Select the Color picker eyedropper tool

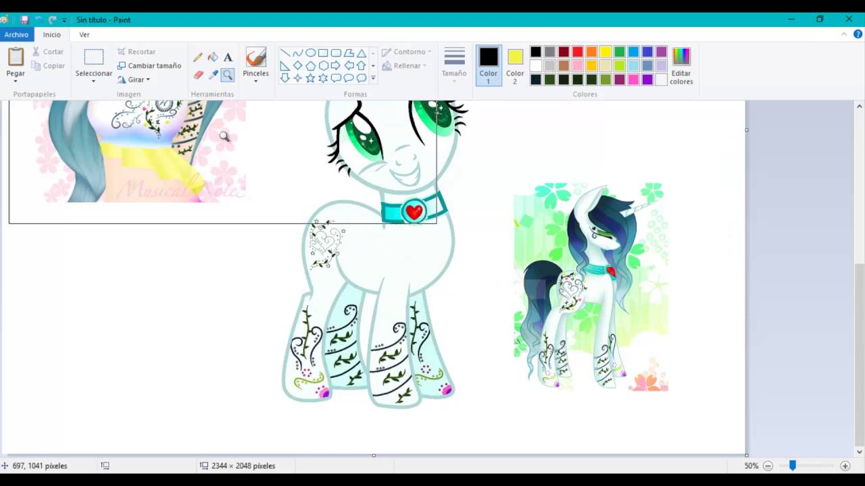coord(213,75)
